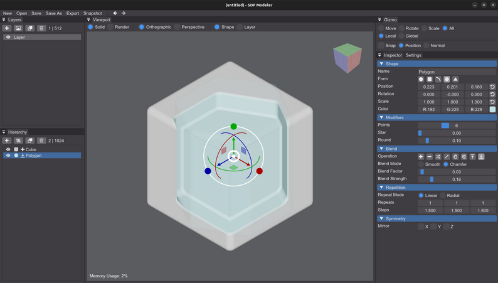Choose the square form icon
The height and width of the screenshot is (283, 498).
(430, 79)
